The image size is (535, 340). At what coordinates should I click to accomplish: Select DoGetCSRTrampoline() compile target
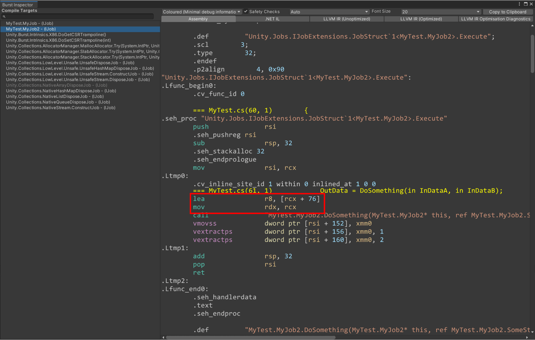pos(80,35)
